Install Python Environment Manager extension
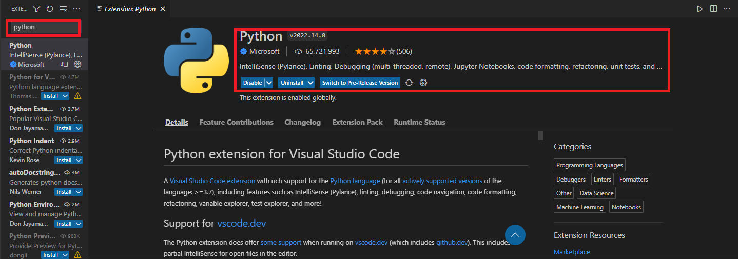Viewport: 738px width, 259px height. [x=64, y=224]
